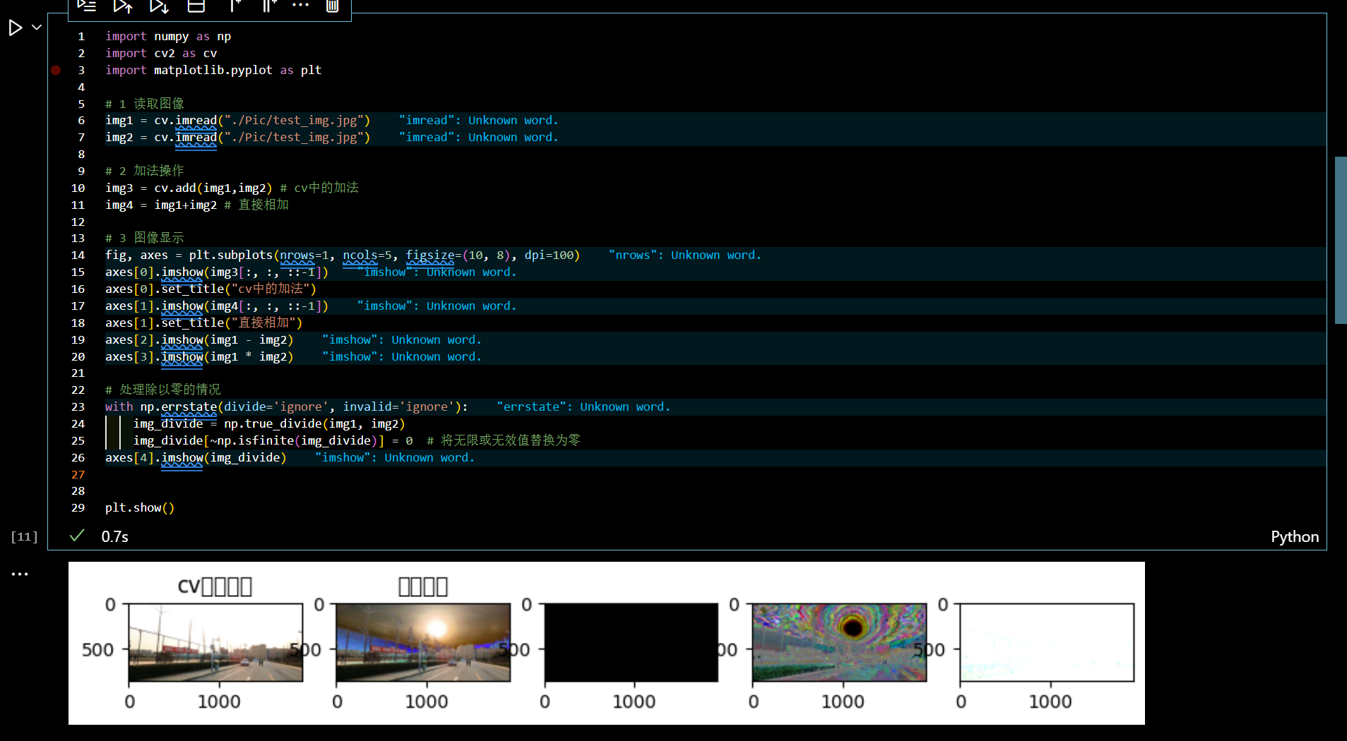Click the underlined errstate on line 23
Image resolution: width=1347 pixels, height=741 pixels.
189,407
